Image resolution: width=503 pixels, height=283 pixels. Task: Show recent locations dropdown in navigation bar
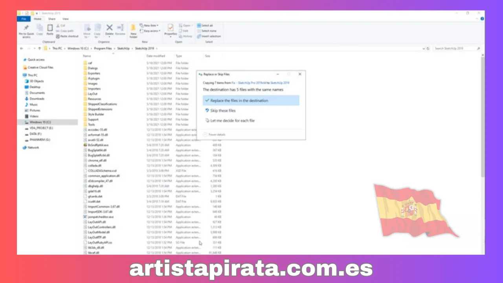point(34,48)
